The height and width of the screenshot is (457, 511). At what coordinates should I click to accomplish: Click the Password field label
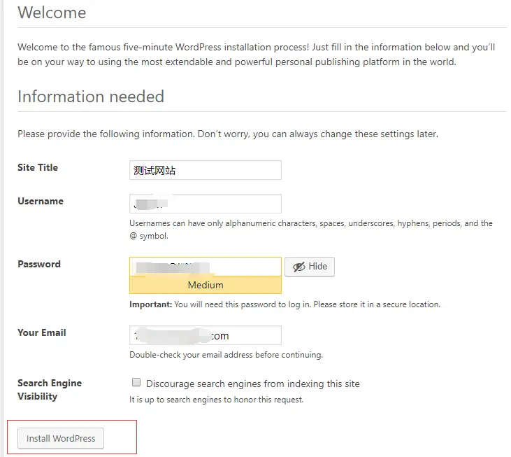[x=39, y=264]
